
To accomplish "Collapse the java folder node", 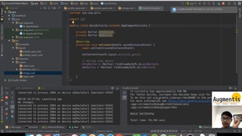I will [x=9, y=19].
